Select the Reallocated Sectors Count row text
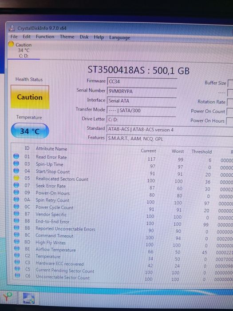 click(x=62, y=179)
